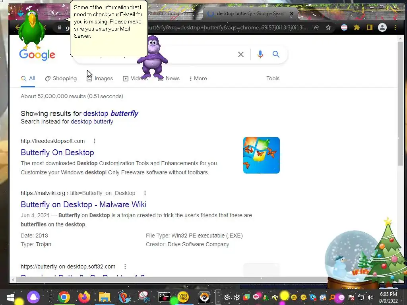Click the horizontal scrollbar at the page bottom

click(x=171, y=280)
